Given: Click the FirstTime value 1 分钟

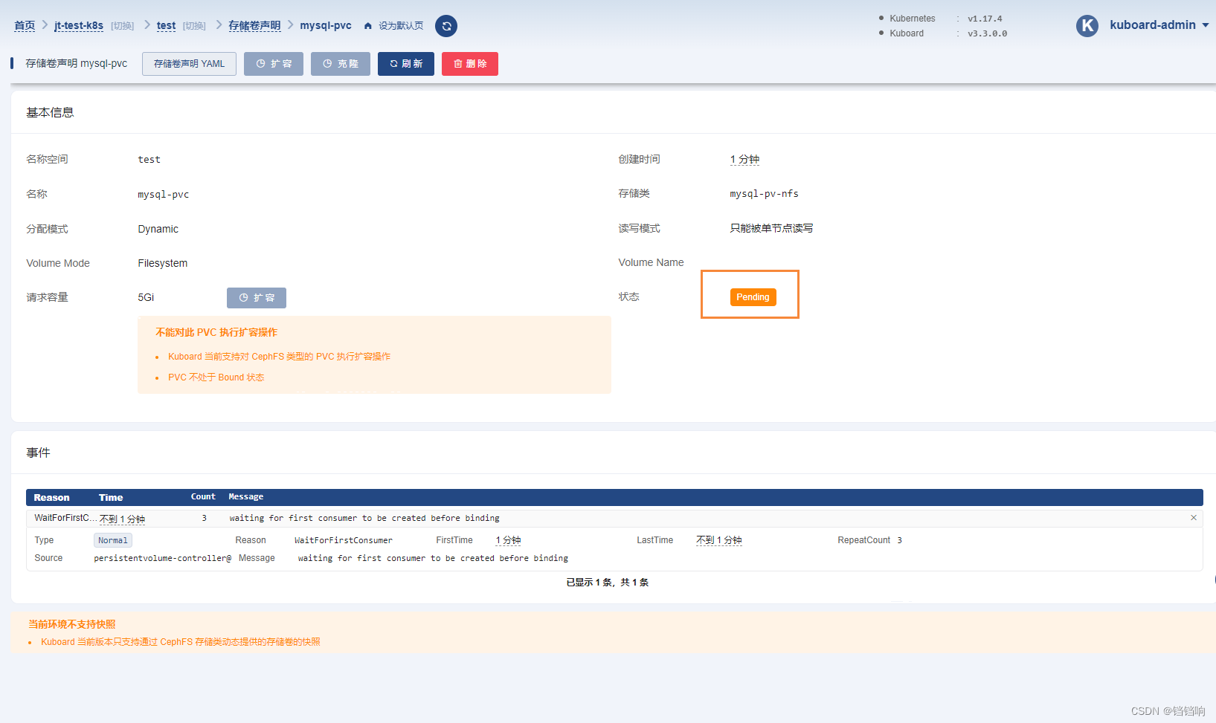Looking at the screenshot, I should point(508,540).
